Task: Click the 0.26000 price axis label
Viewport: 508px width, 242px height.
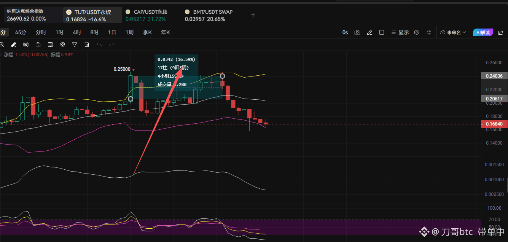Action: point(494,63)
